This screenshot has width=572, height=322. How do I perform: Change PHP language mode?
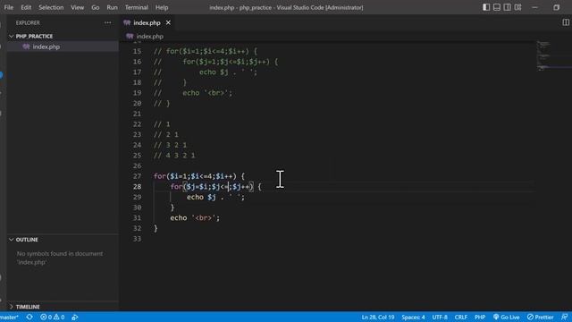coord(480,317)
